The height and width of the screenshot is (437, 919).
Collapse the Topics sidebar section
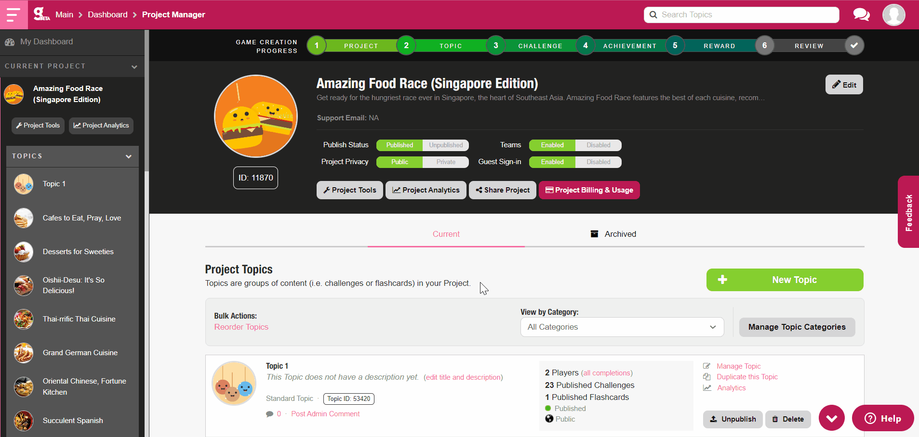click(128, 156)
